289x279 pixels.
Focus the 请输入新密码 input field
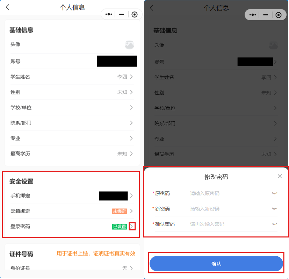point(229,209)
